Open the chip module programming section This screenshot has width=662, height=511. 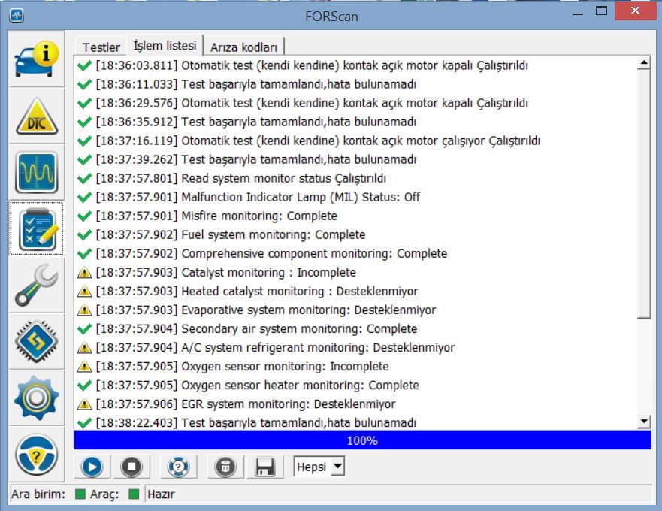pyautogui.click(x=37, y=341)
